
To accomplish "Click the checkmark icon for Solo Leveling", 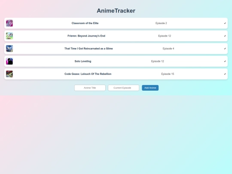I will coord(225,61).
